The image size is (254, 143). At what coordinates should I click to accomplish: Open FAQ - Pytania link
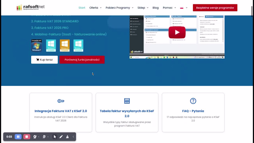pyautogui.click(x=193, y=111)
